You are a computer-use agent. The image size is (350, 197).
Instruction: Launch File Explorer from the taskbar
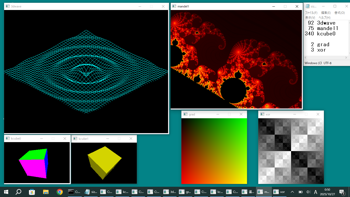pos(46,192)
